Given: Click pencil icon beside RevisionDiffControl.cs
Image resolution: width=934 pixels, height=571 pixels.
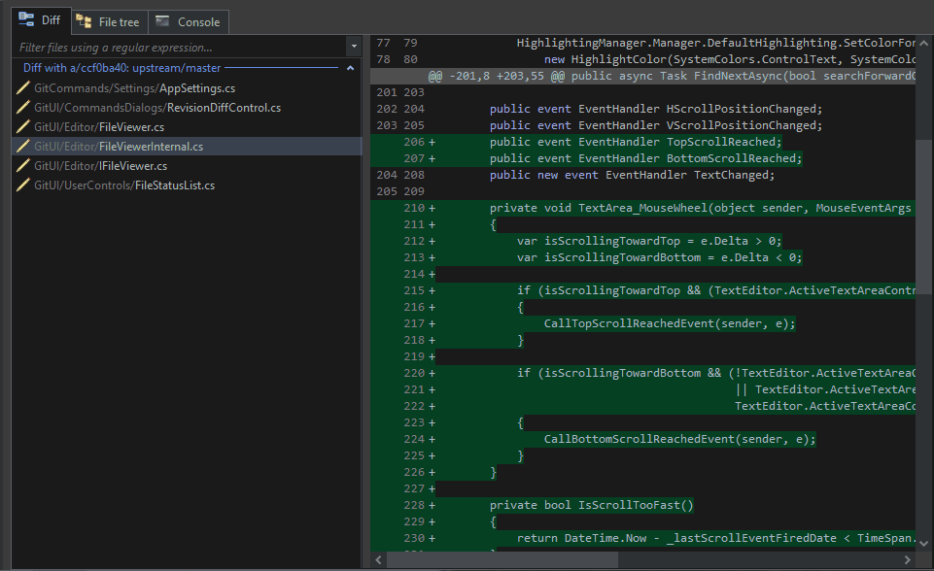Looking at the screenshot, I should [x=23, y=108].
